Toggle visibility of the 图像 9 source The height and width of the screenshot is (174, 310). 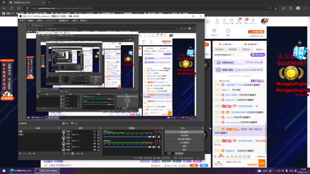click(95, 131)
